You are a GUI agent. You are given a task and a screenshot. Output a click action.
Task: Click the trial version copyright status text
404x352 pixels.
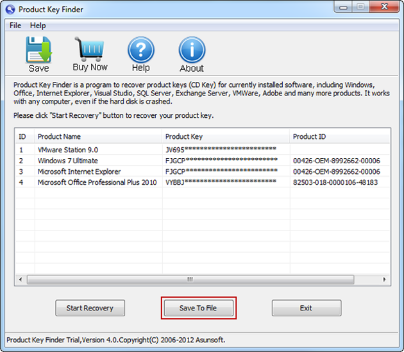115,340
